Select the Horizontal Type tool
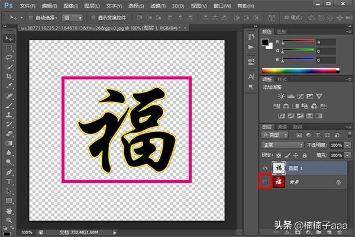The image size is (355, 237). click(9, 181)
